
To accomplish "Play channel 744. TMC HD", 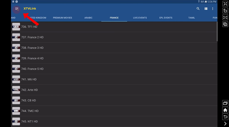I will (114, 111).
